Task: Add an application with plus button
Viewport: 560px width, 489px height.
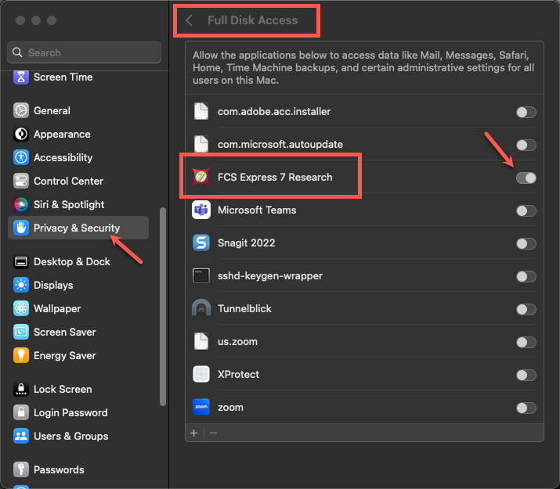Action: (x=194, y=433)
